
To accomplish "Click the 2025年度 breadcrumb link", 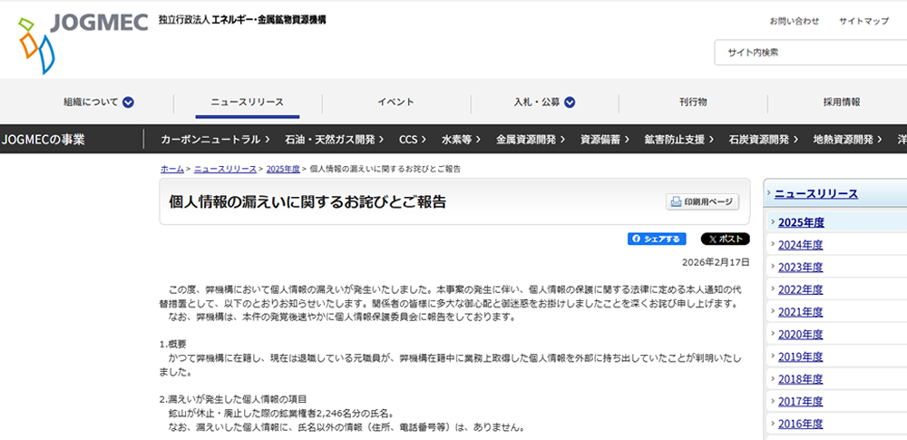I will point(283,169).
